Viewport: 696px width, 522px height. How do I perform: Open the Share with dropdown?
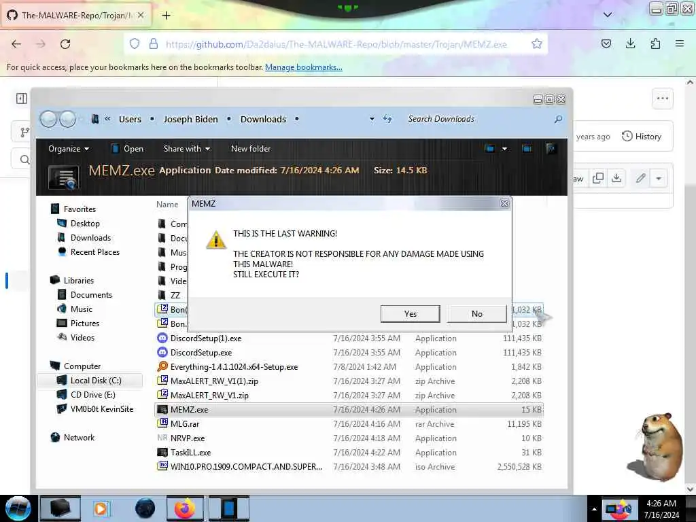click(x=186, y=149)
